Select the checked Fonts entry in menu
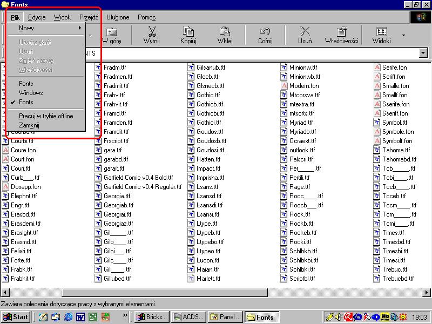432x324 pixels. pyautogui.click(x=26, y=102)
